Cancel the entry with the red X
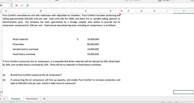194x103 pixels. pyautogui.click(x=16, y=6)
